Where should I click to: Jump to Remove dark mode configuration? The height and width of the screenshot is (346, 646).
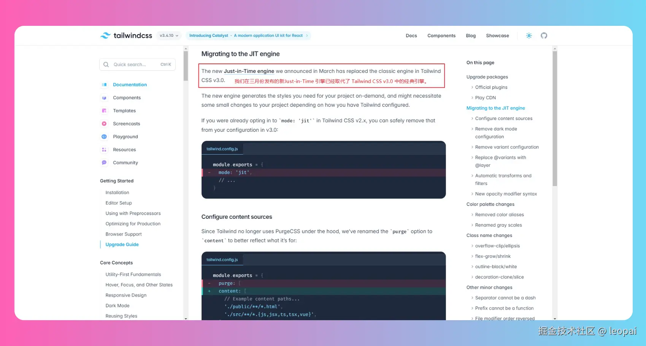[496, 133]
